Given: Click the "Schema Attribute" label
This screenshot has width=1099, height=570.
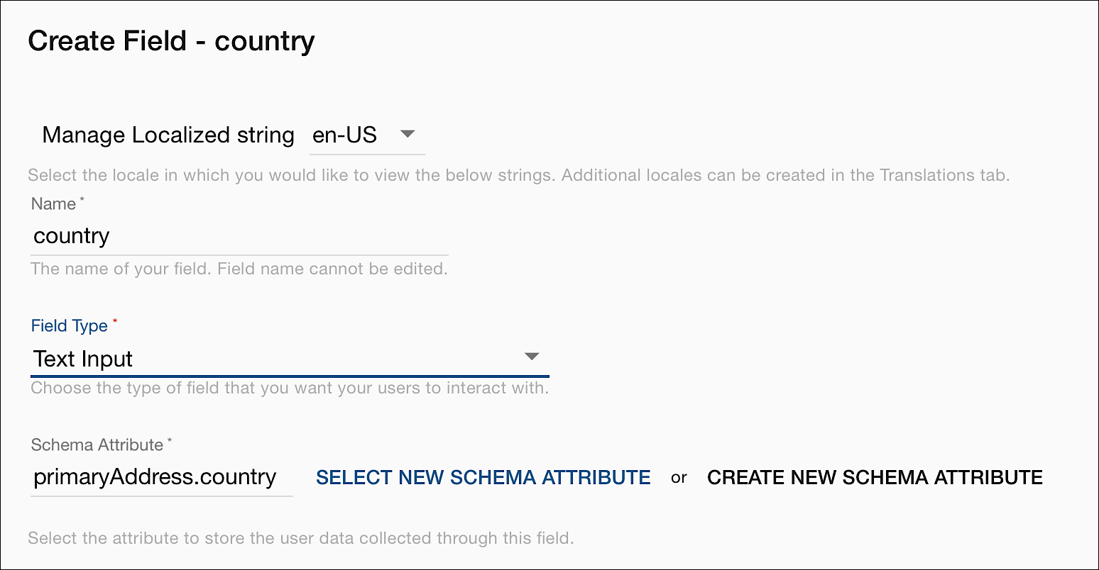Looking at the screenshot, I should click(97, 445).
